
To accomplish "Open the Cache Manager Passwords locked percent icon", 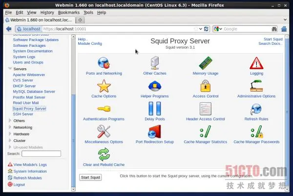I will pyautogui.click(x=256, y=132).
